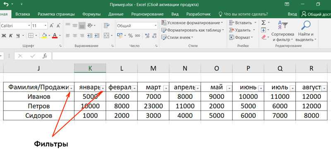Open the text orientation tool

[x=90, y=26]
